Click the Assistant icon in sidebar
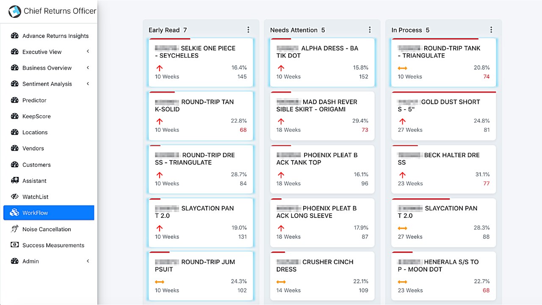Screen dimensions: 542x305 15,180
